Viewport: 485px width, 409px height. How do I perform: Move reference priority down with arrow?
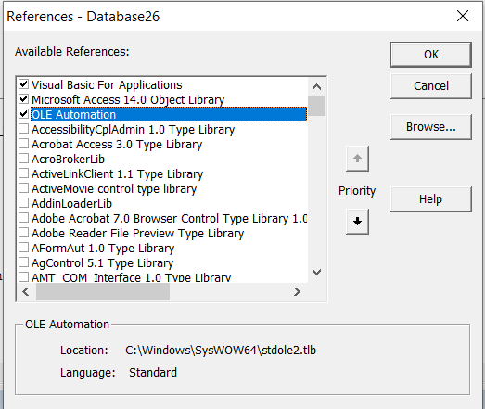357,222
